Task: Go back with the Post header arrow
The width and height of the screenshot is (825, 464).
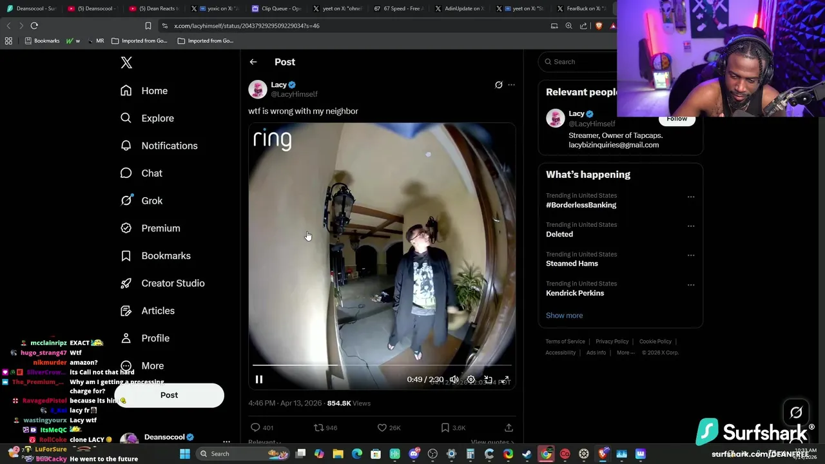Action: [x=253, y=62]
